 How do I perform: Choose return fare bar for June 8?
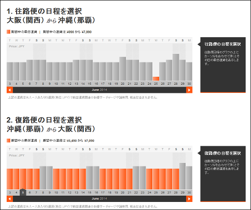tap(43, 178)
